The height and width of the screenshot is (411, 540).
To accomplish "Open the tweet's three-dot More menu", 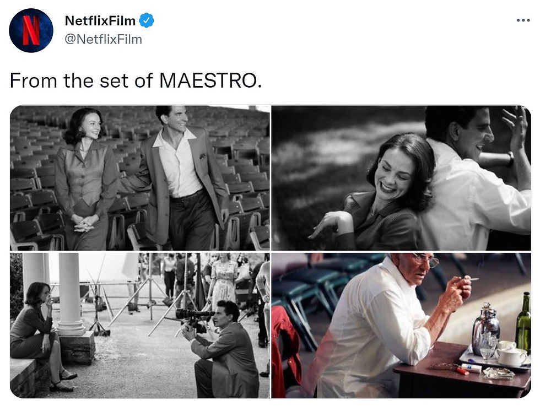I will pyautogui.click(x=522, y=20).
